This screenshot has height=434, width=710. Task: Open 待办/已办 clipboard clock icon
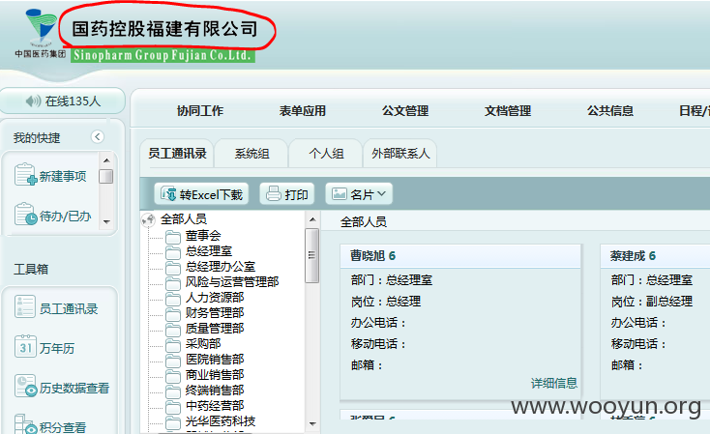click(25, 214)
